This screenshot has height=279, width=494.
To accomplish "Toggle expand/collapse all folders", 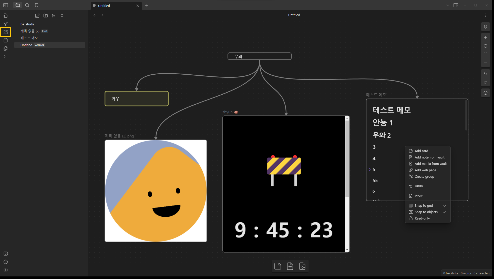I will click(62, 16).
